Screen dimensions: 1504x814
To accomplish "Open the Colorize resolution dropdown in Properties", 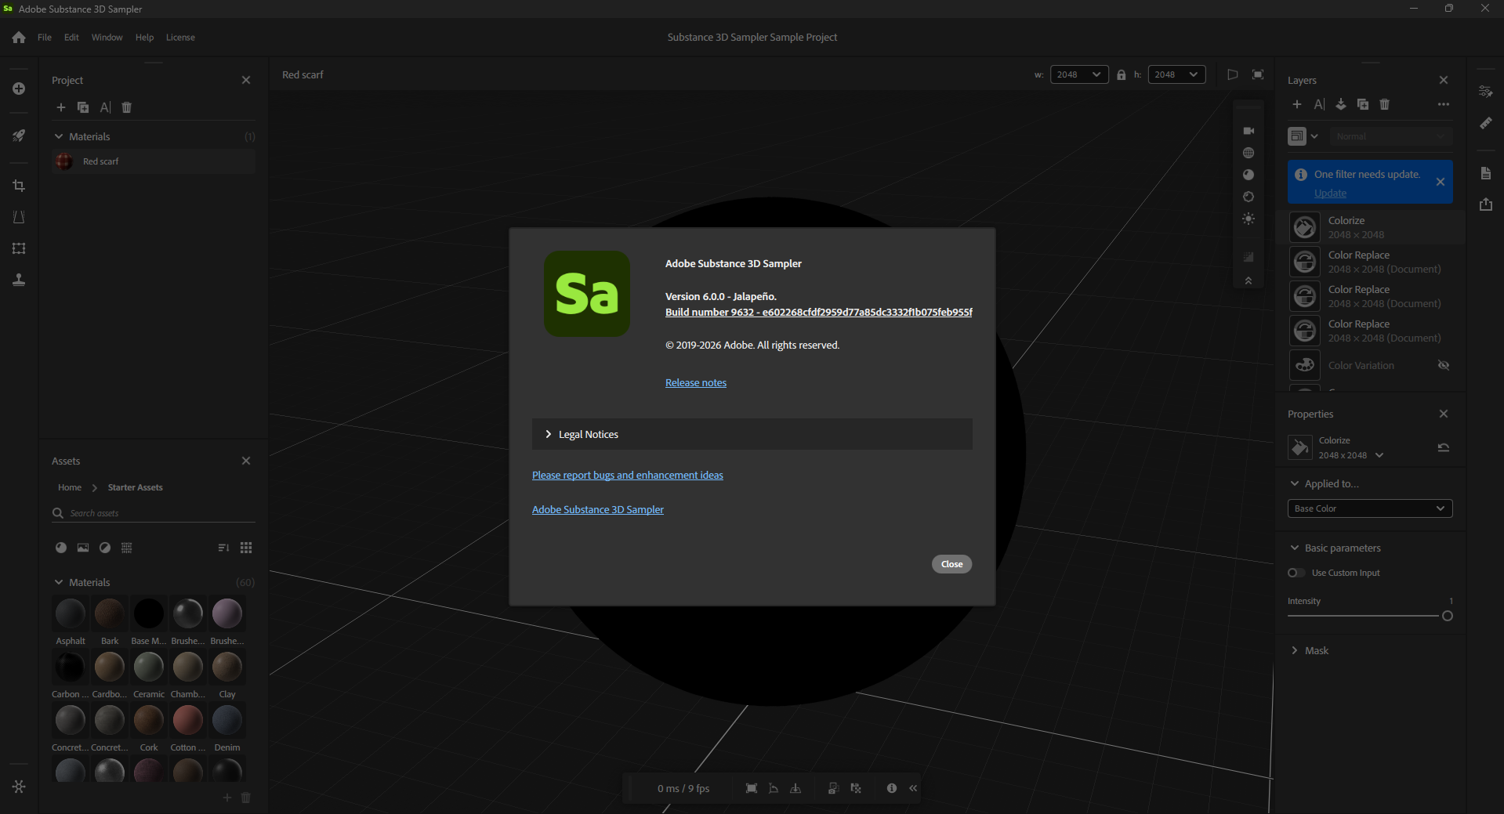I will (1379, 455).
